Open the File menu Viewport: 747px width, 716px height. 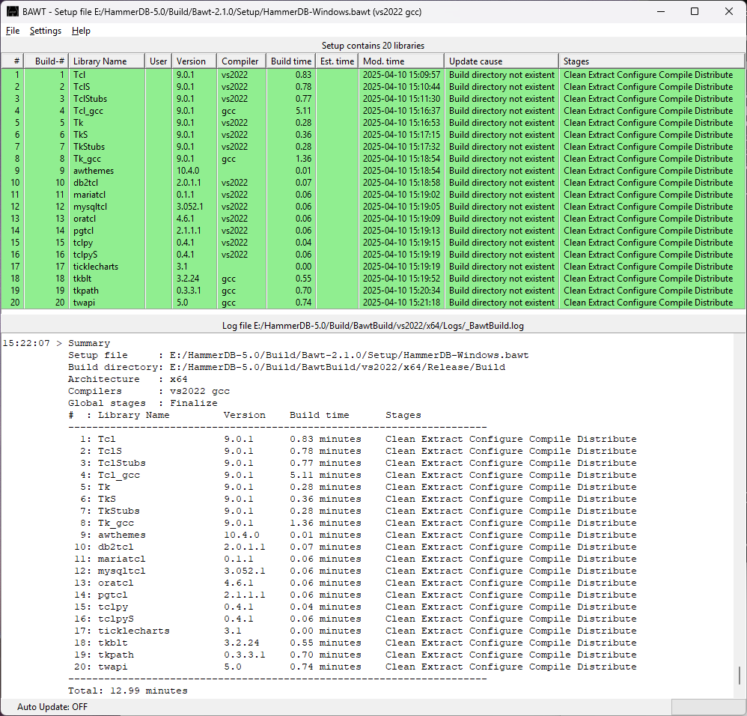(13, 31)
